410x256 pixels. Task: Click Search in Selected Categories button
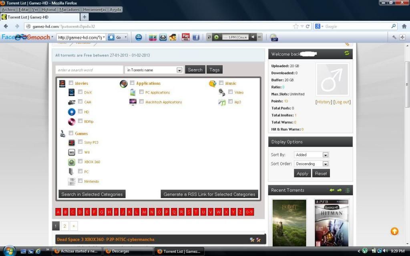[x=92, y=194]
